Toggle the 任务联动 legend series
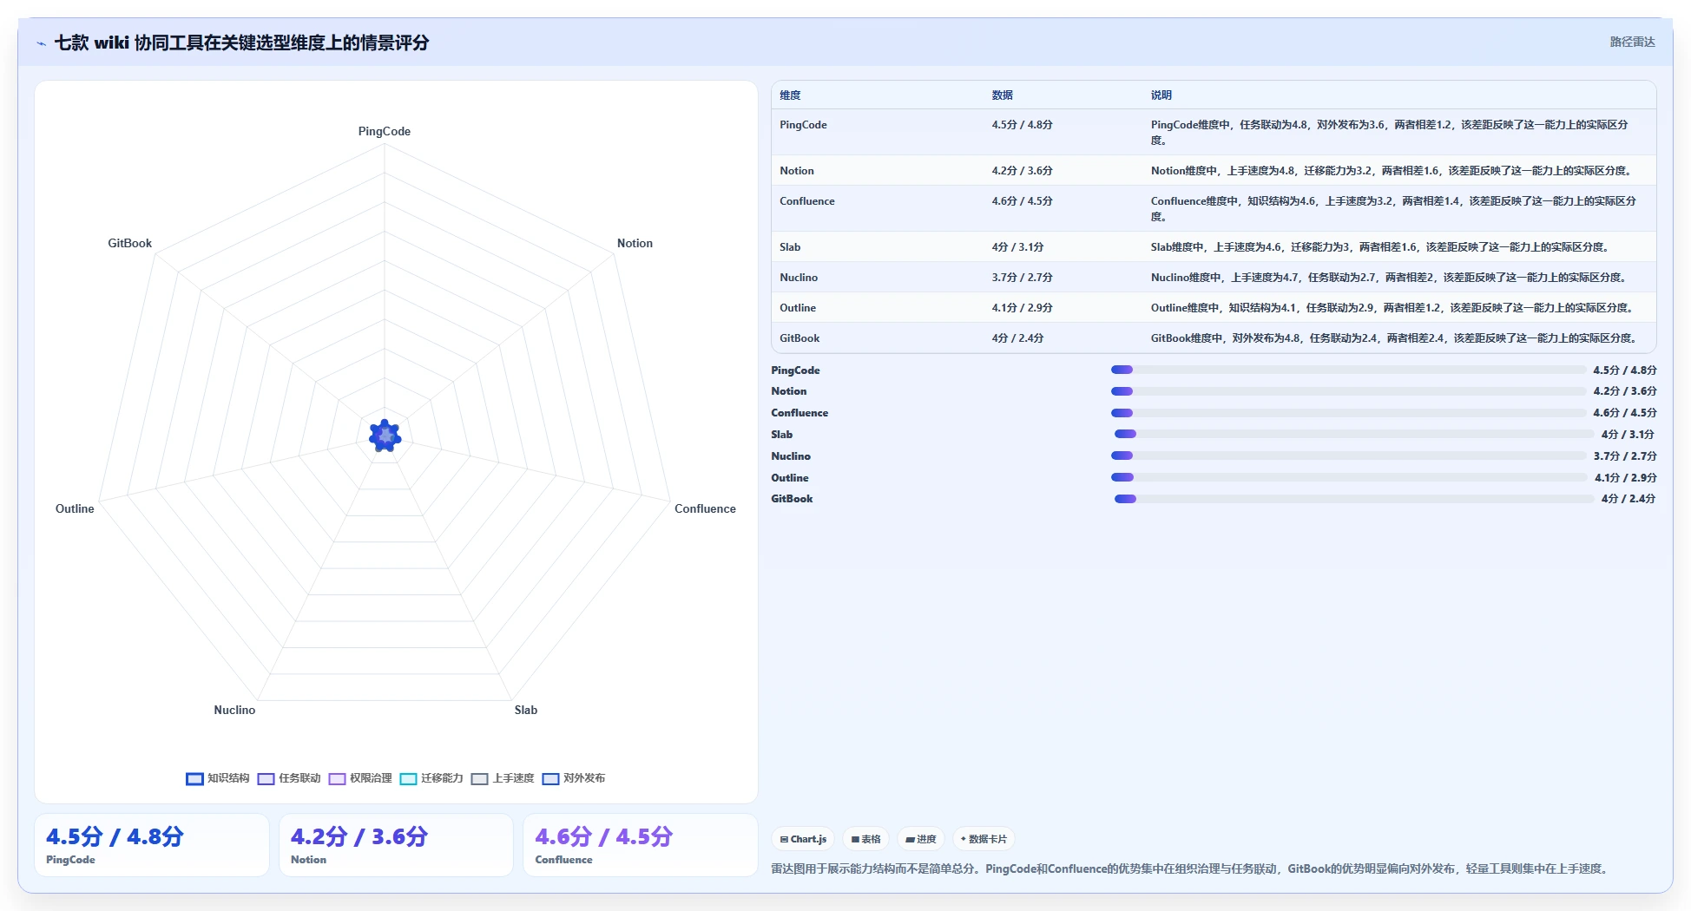This screenshot has height=911, width=1691. click(289, 778)
